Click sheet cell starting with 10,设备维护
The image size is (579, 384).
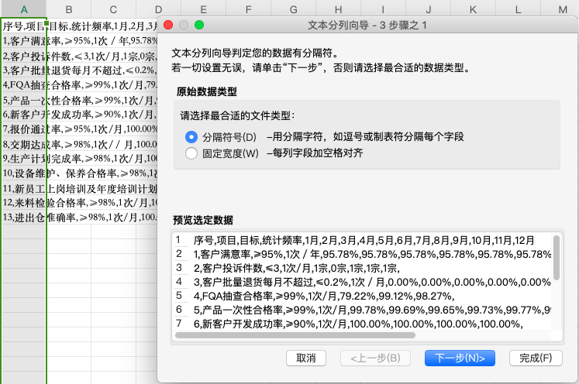(x=23, y=173)
